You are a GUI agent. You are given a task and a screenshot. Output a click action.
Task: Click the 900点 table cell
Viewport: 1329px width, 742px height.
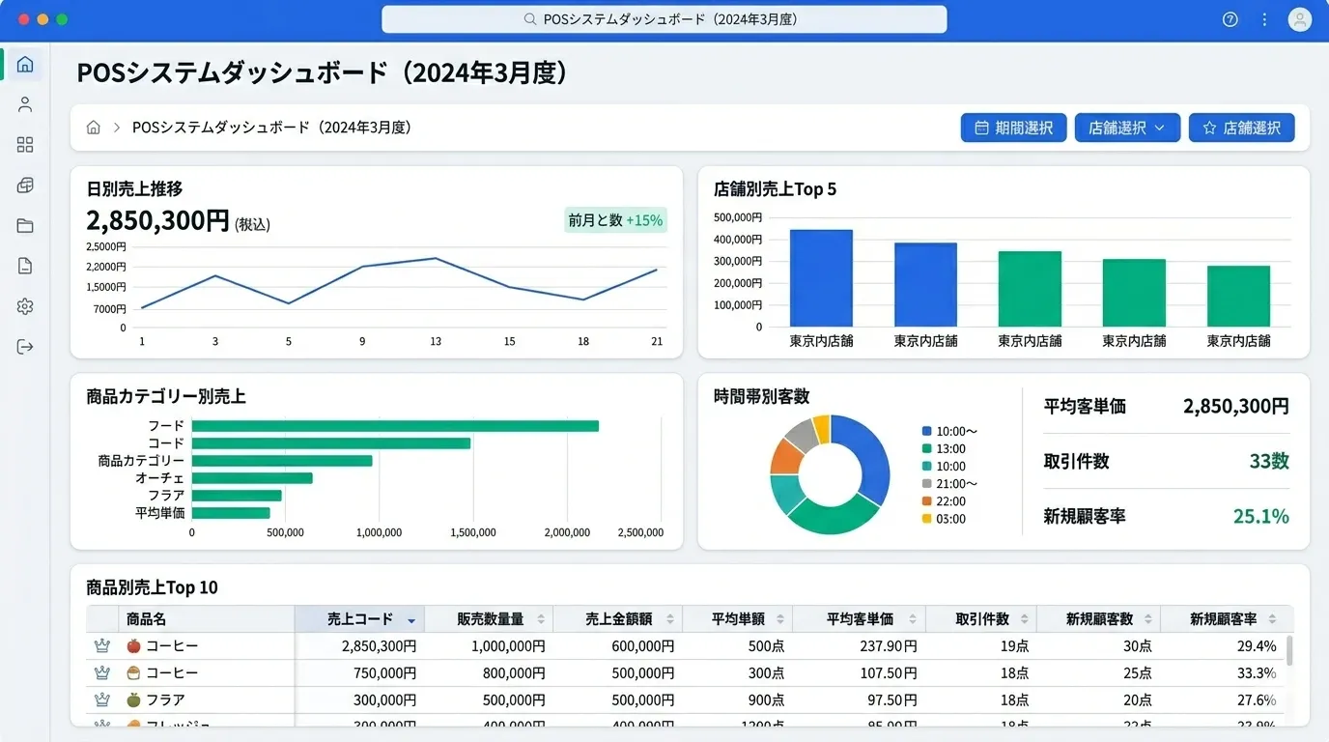766,700
